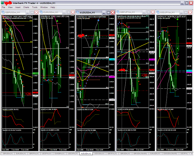Maximize the AUDUSDm,H1 chart window
194x156 pixels.
[x=108, y=12]
